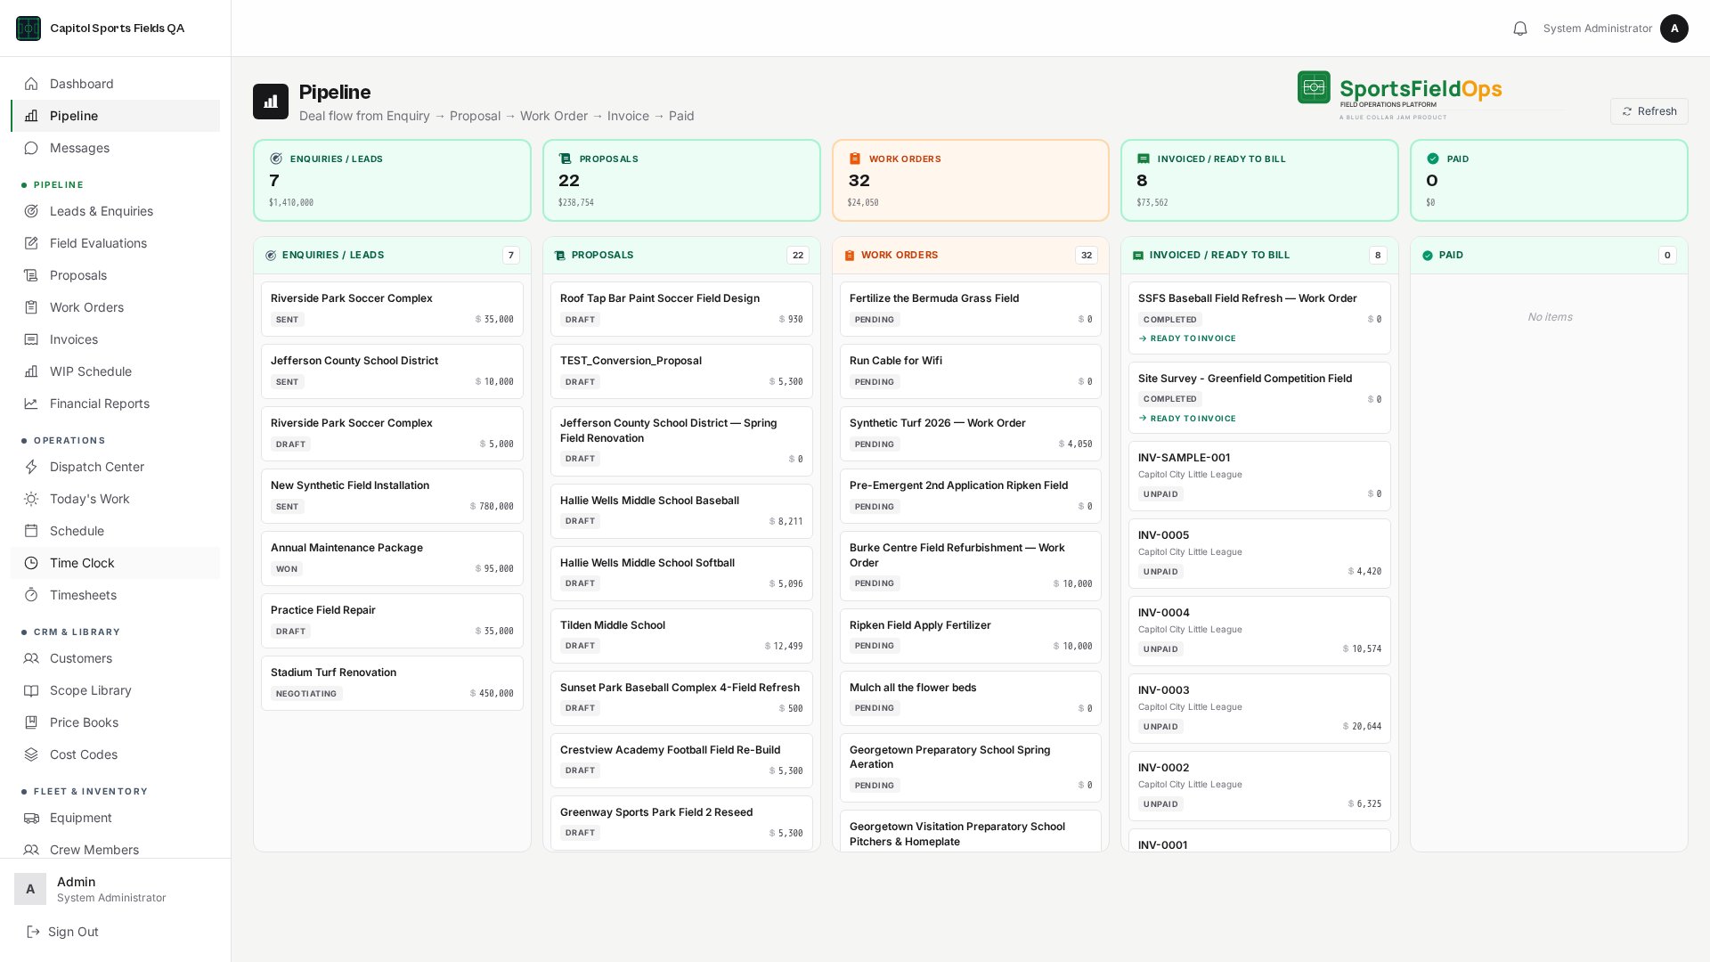Open the Tilden Middle School proposal card

click(x=681, y=636)
